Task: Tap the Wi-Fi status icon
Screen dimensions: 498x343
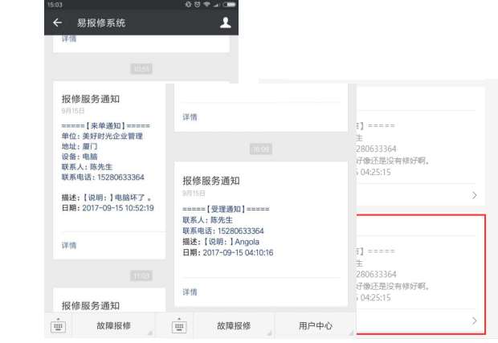Action: point(206,5)
